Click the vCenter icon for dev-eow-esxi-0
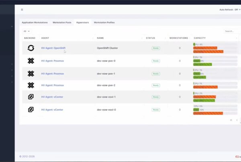Image resolution: width=241 pixels, height=162 pixels. pos(31,110)
